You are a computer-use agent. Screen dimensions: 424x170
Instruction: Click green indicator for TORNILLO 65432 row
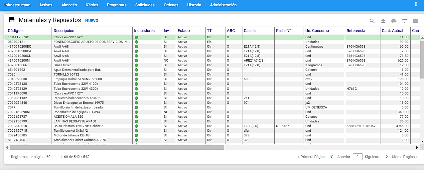click(136, 75)
